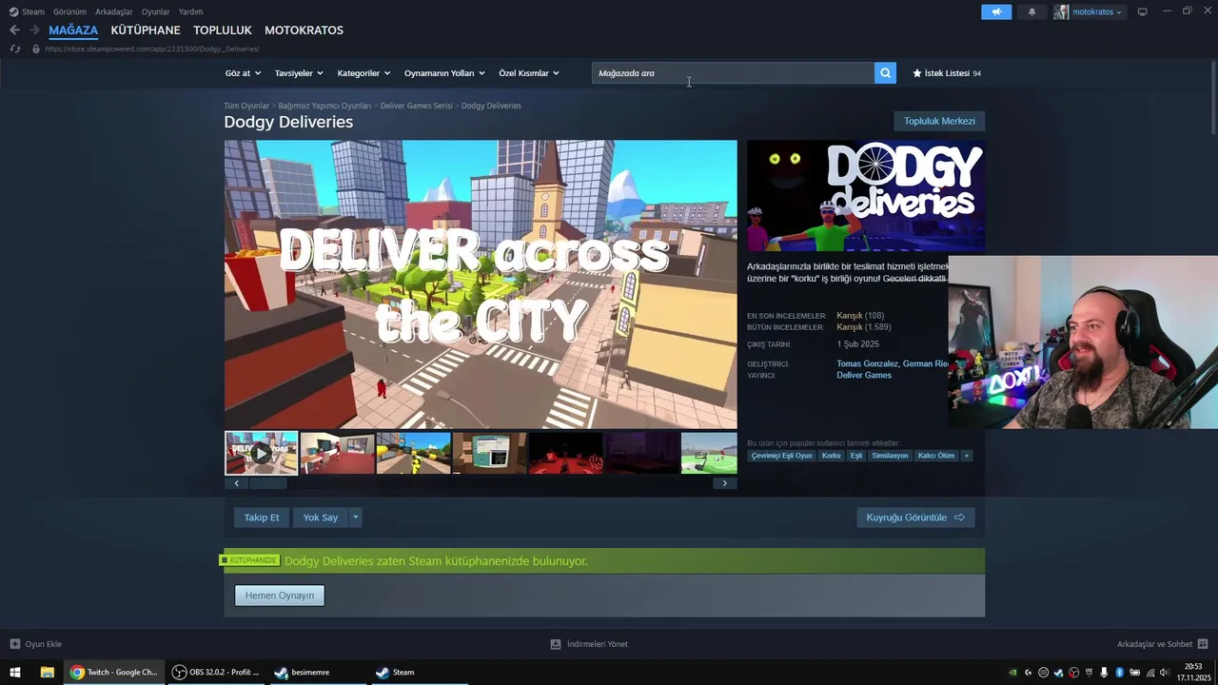Image resolution: width=1218 pixels, height=685 pixels.
Task: Go back with the Steam back arrow
Action: [x=14, y=30]
